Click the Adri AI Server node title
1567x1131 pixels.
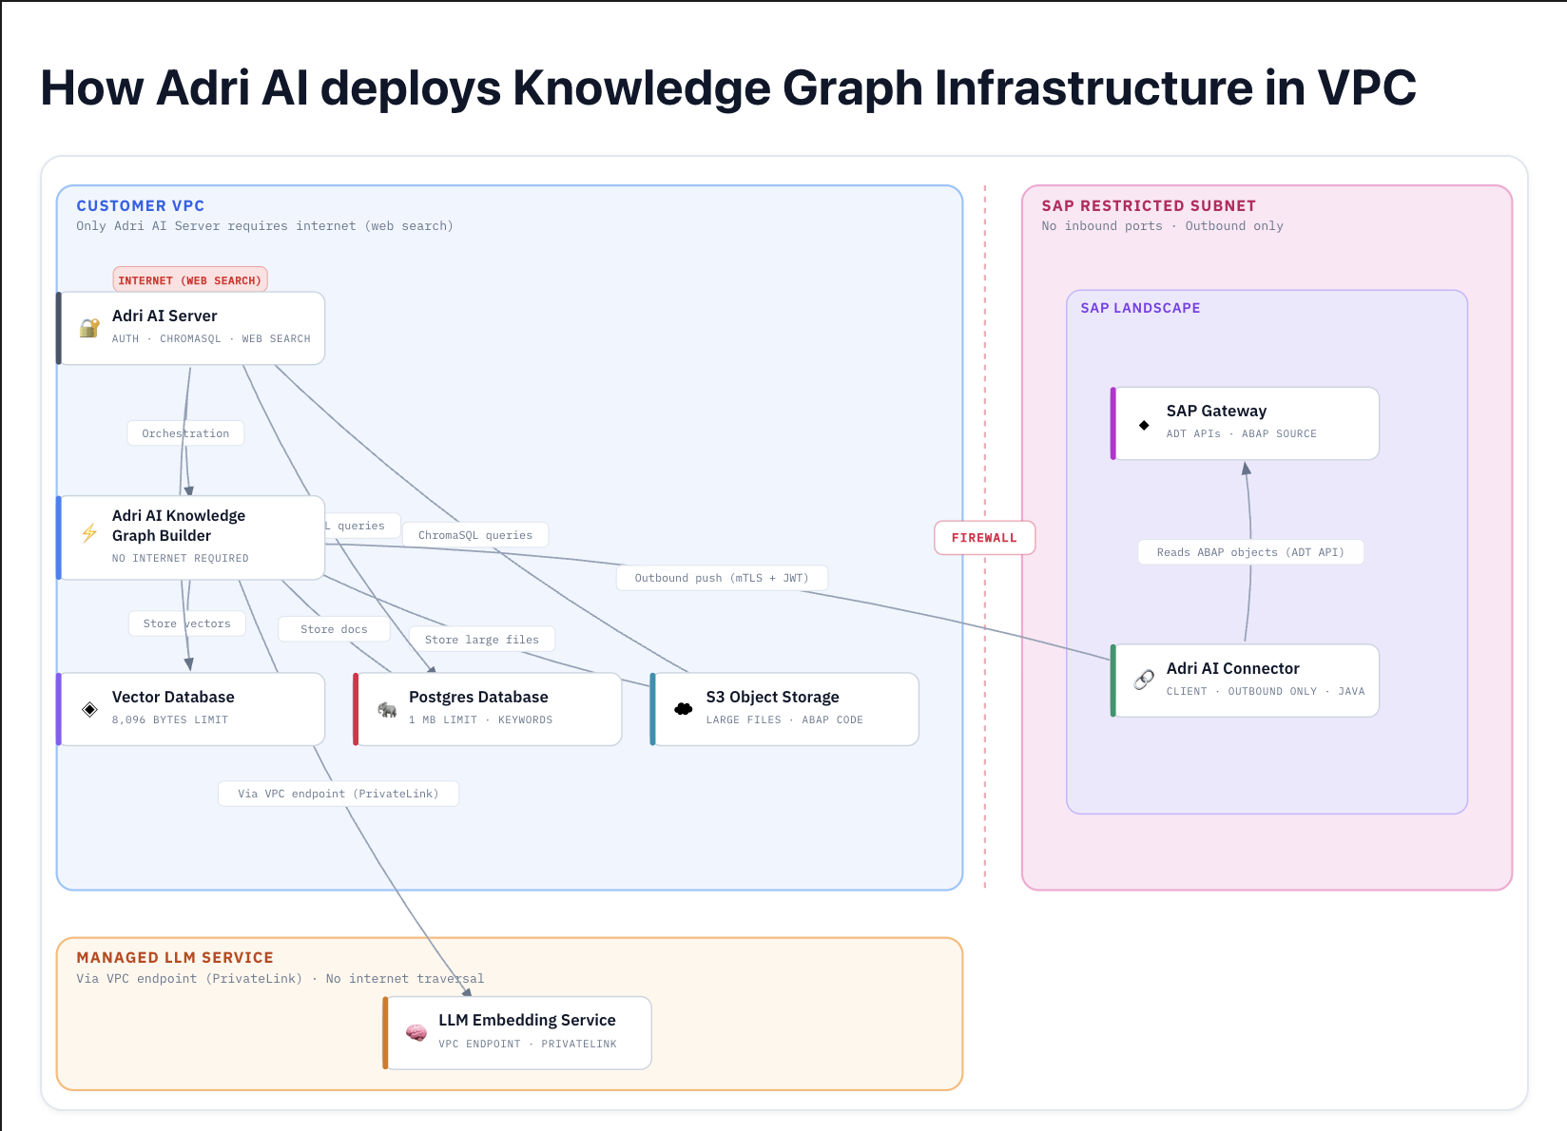164,316
